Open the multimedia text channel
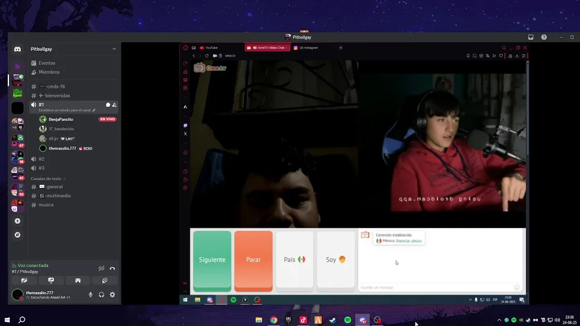Screen dimensions: 580x326 click(x=73, y=196)
